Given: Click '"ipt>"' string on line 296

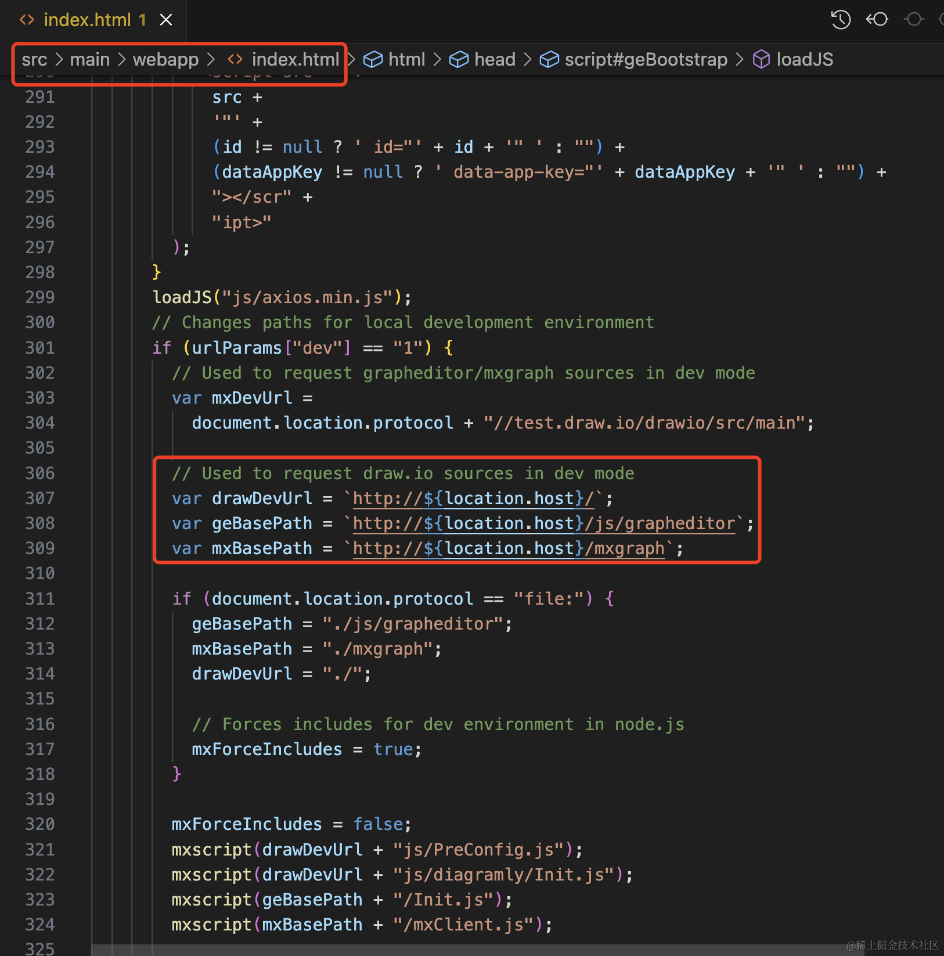Looking at the screenshot, I should [242, 222].
